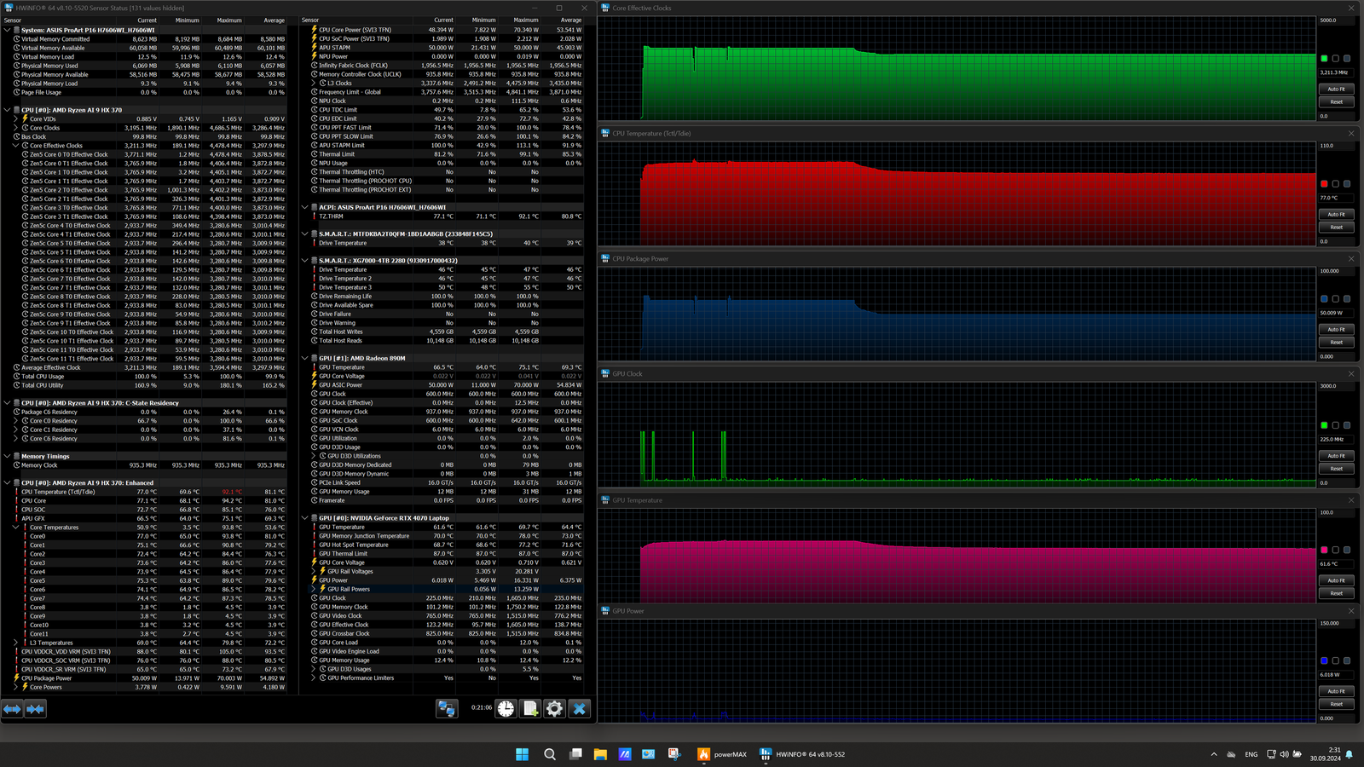Viewport: 1364px width, 767px height.
Task: Click the blue X close-sensors icon
Action: click(x=580, y=708)
